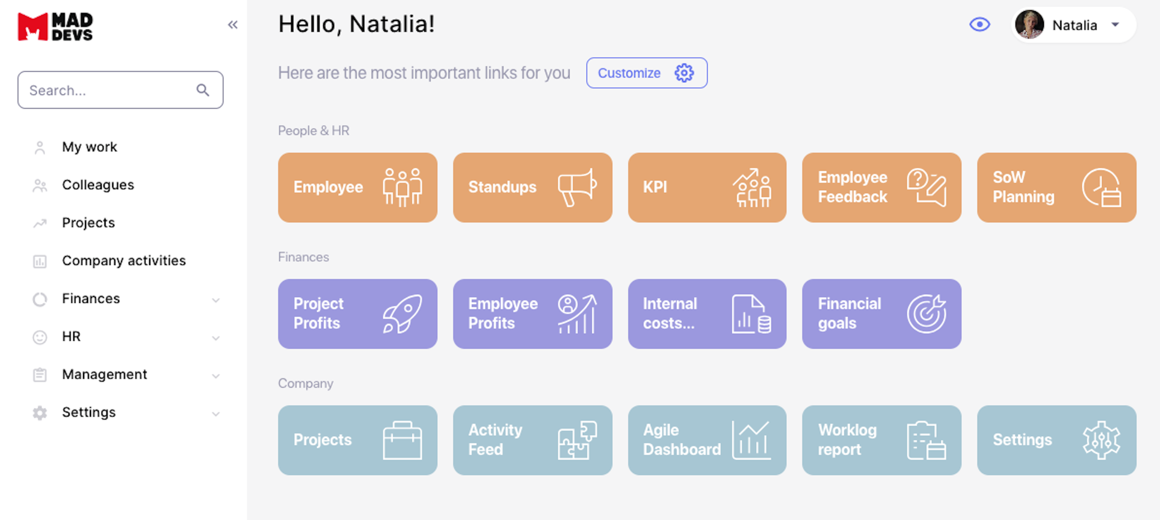Click the Customize button
Image resolution: width=1160 pixels, height=520 pixels.
tap(646, 73)
